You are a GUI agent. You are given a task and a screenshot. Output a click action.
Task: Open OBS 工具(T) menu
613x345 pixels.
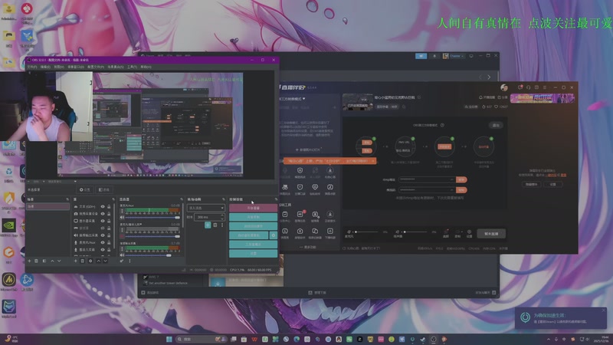[132, 67]
